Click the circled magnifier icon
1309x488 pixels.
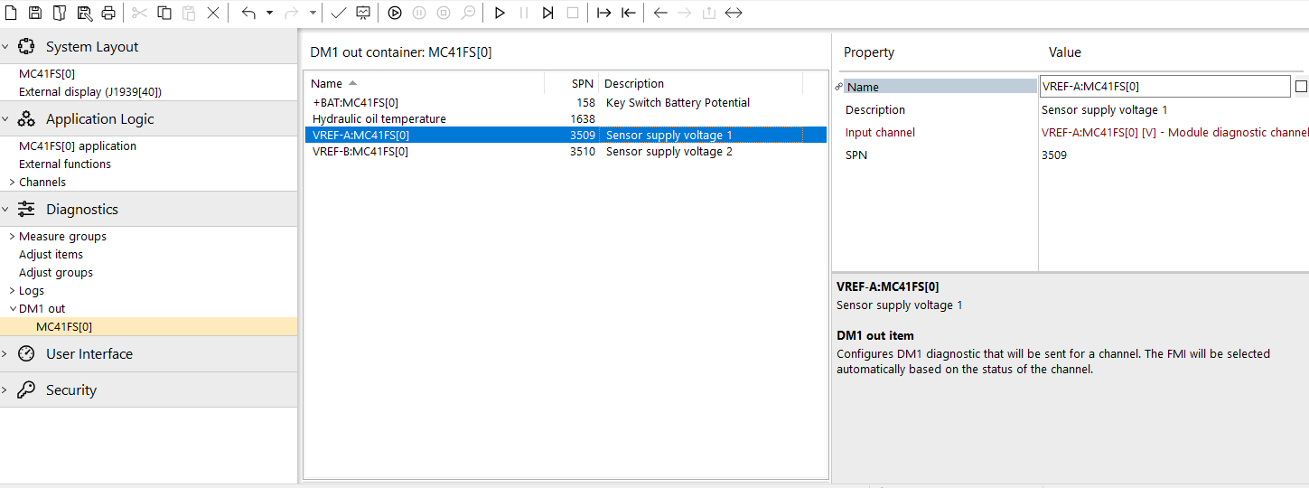[468, 13]
